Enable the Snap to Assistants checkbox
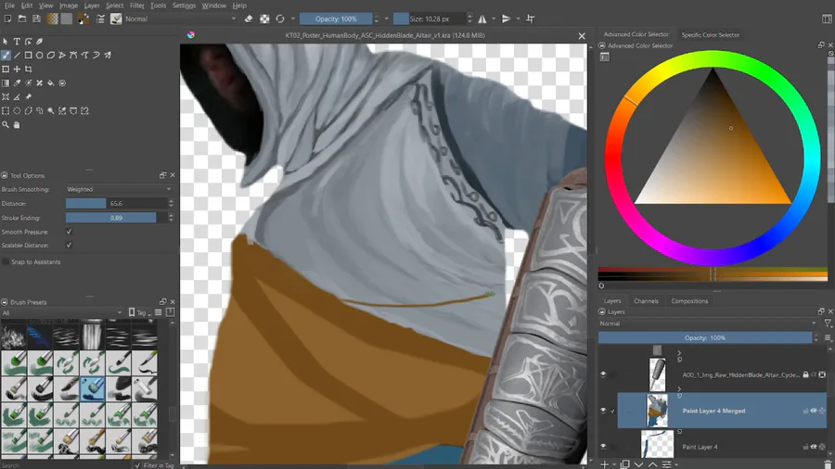Screen dimensions: 835x469 [x=6, y=261]
